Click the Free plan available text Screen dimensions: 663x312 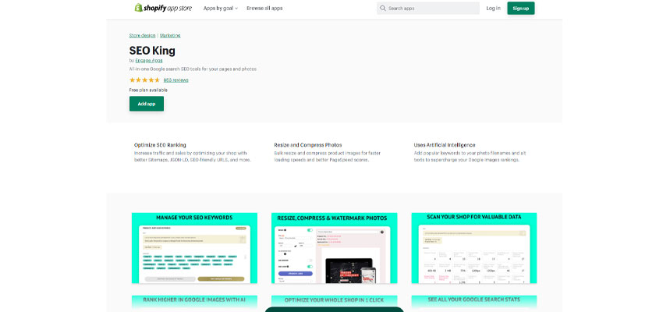click(x=148, y=90)
